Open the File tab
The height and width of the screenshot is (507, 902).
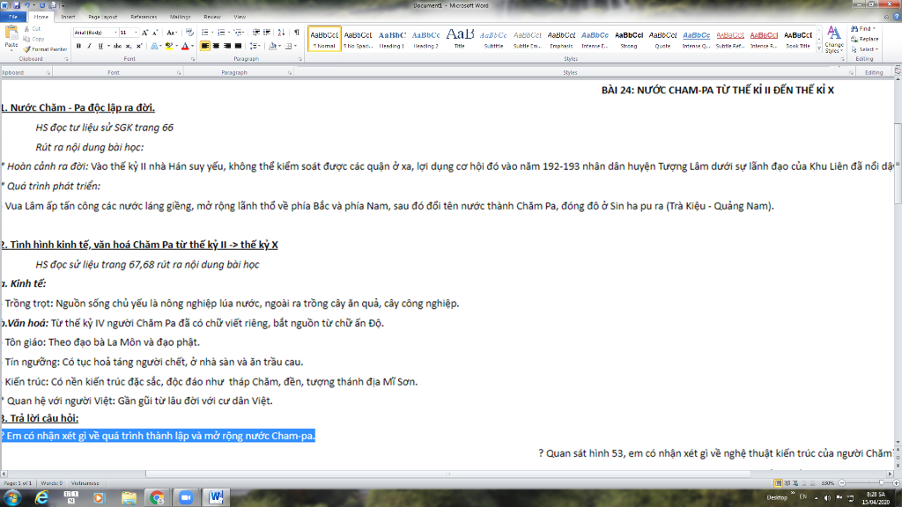pos(12,17)
